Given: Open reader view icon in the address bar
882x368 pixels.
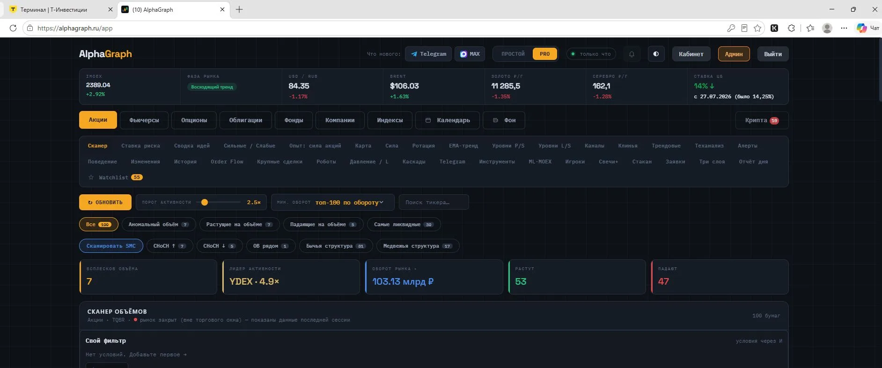Looking at the screenshot, I should pyautogui.click(x=744, y=28).
